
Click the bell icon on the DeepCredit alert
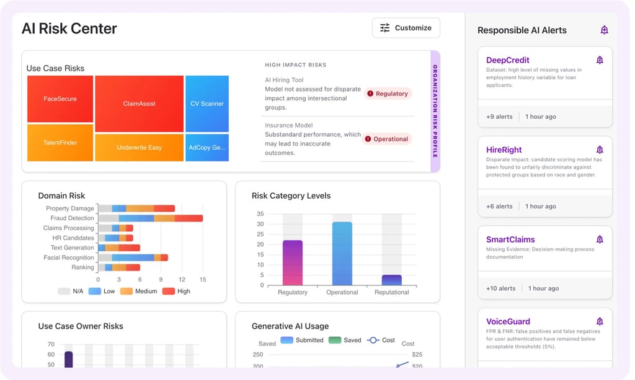599,59
